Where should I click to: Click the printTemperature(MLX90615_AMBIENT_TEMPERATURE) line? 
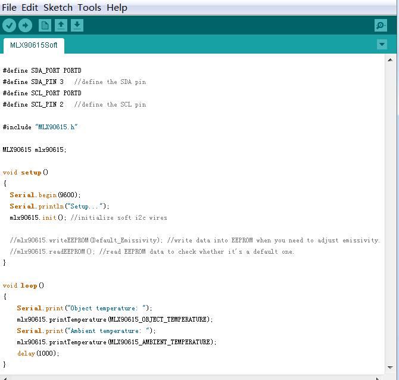click(x=117, y=342)
